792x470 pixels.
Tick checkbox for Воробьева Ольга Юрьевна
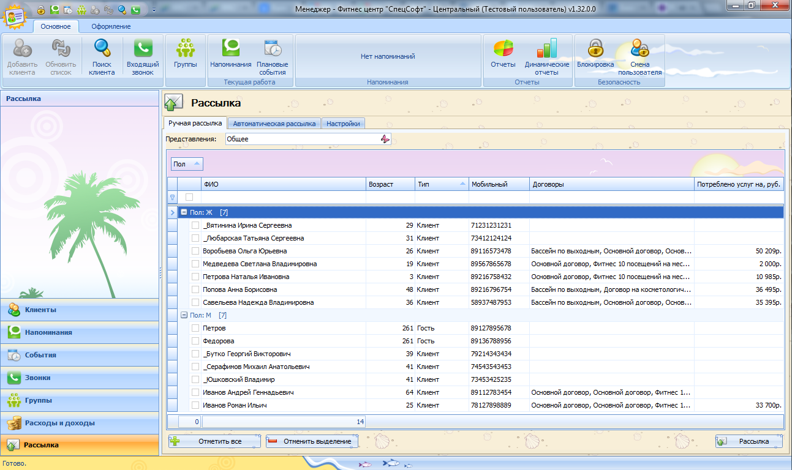click(195, 251)
